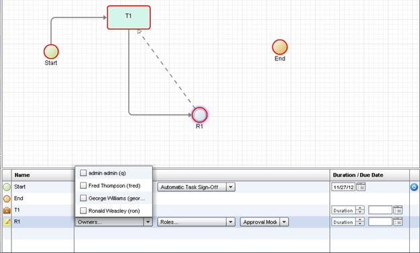The height and width of the screenshot is (253, 420).
Task: Click the End row orange circle icon
Action: tap(7, 199)
